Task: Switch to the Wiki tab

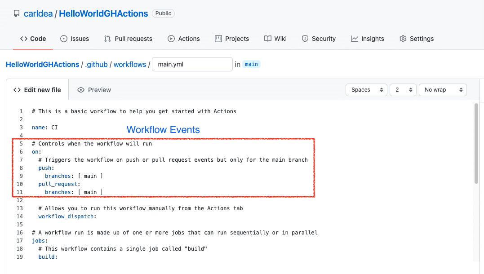Action: pyautogui.click(x=275, y=39)
